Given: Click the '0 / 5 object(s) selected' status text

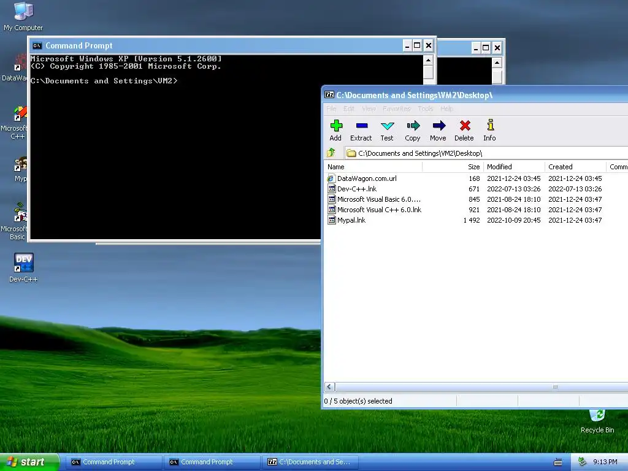Looking at the screenshot, I should pyautogui.click(x=358, y=401).
